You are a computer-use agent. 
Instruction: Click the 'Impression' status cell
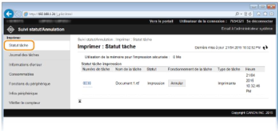click(x=156, y=83)
